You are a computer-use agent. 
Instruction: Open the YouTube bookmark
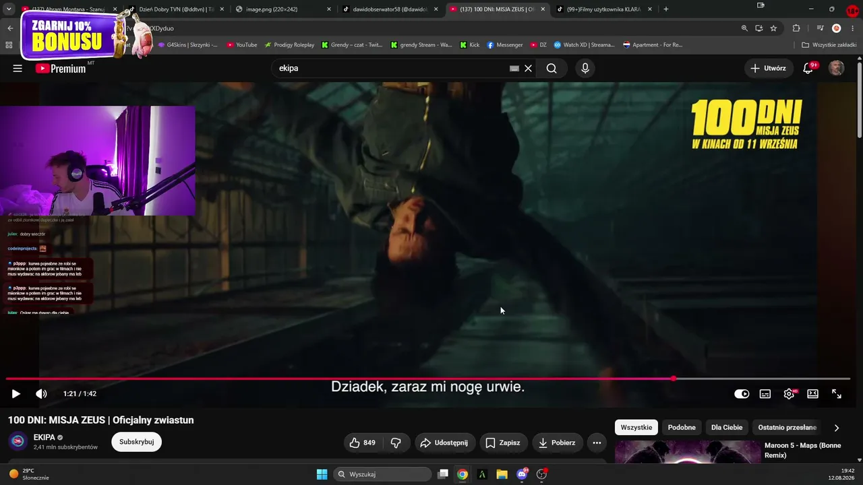click(241, 45)
